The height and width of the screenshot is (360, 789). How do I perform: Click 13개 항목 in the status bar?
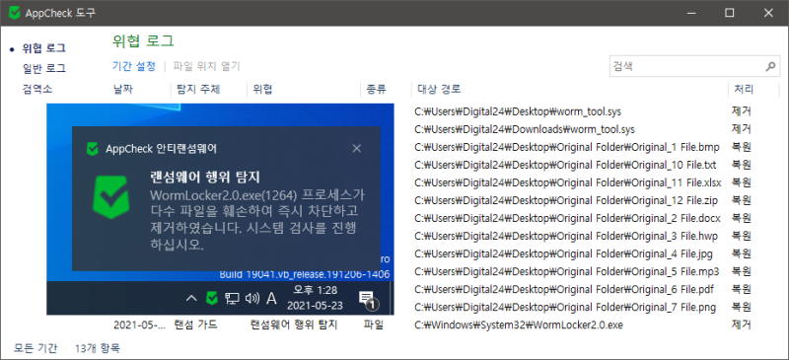pyautogui.click(x=97, y=348)
